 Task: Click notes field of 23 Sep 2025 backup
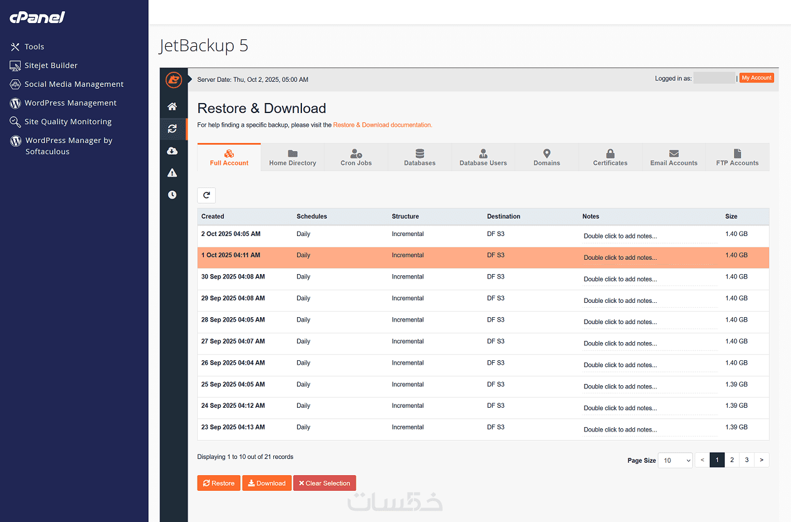pyautogui.click(x=650, y=430)
